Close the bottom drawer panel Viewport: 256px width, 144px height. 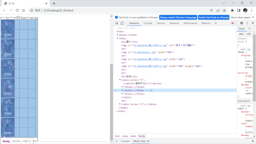point(253,141)
